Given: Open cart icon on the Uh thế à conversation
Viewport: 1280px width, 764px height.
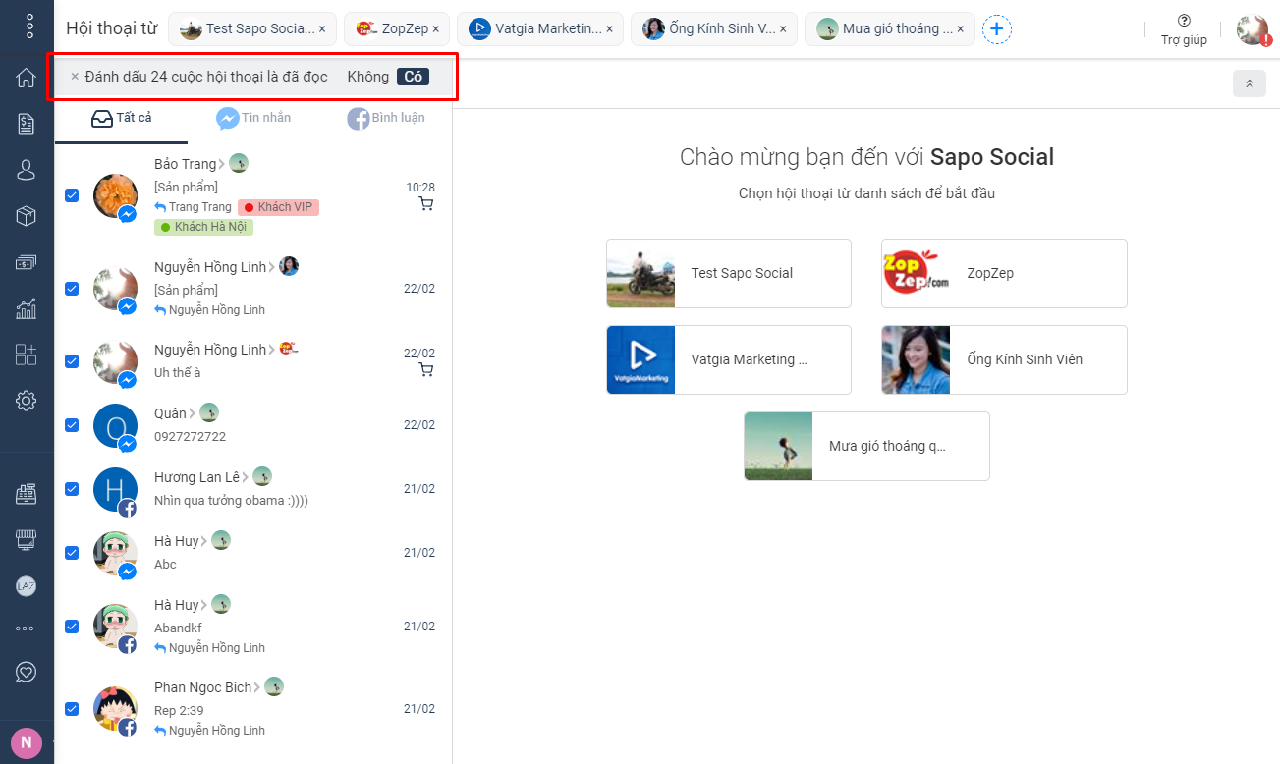Looking at the screenshot, I should click(426, 370).
